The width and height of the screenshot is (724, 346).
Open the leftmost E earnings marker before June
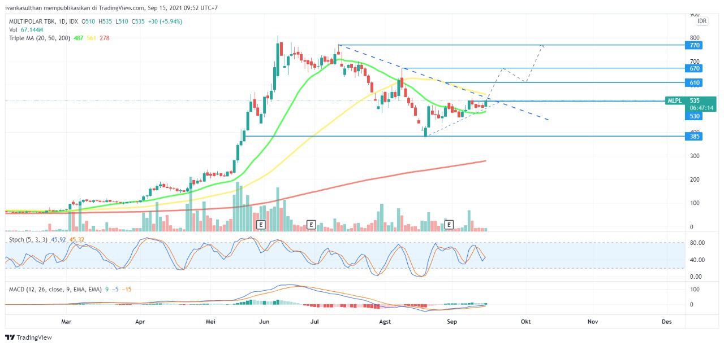tap(261, 225)
